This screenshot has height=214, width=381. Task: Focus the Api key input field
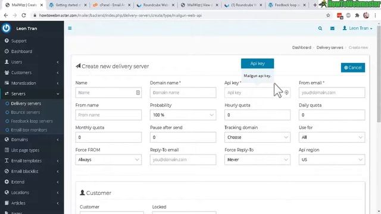point(257,93)
